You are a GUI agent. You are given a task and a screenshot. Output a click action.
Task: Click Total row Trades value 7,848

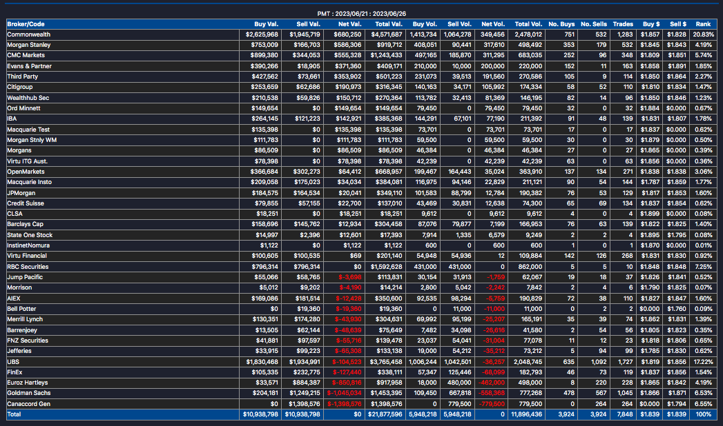624,414
